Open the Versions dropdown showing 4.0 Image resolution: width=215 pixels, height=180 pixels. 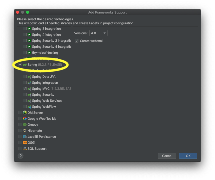click(x=98, y=33)
